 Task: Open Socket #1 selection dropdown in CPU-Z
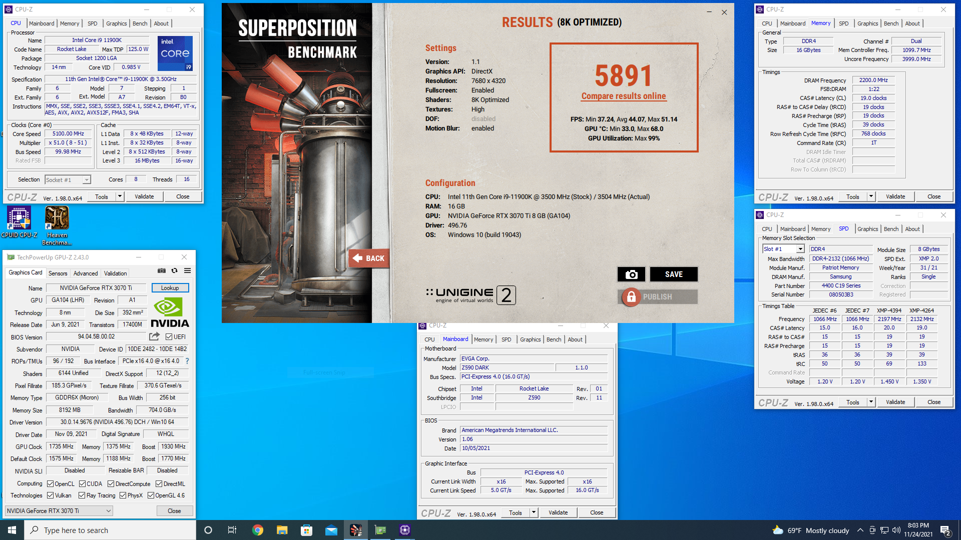[68, 179]
